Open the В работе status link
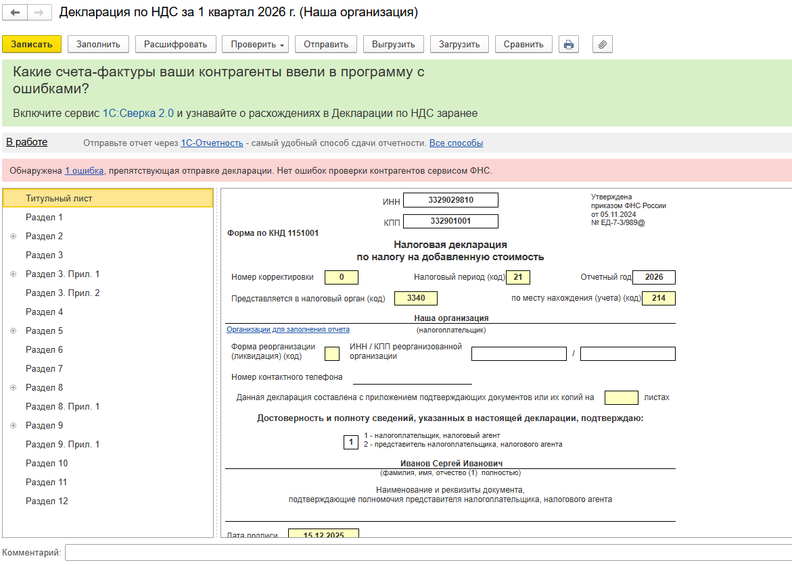This screenshot has height=565, width=792. click(x=27, y=143)
